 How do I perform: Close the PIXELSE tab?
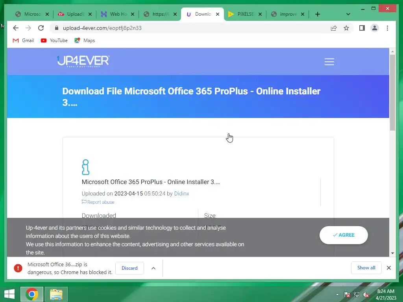click(x=260, y=14)
